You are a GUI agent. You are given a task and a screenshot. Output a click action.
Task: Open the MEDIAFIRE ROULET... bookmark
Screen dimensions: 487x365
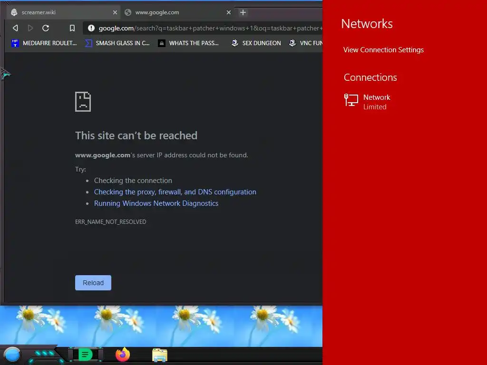(44, 43)
